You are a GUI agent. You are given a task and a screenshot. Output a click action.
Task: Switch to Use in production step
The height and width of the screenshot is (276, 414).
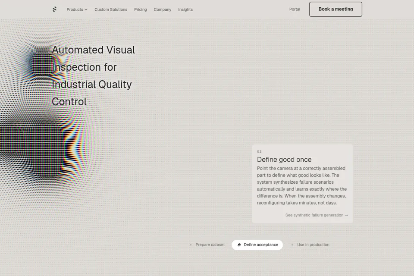(310, 245)
